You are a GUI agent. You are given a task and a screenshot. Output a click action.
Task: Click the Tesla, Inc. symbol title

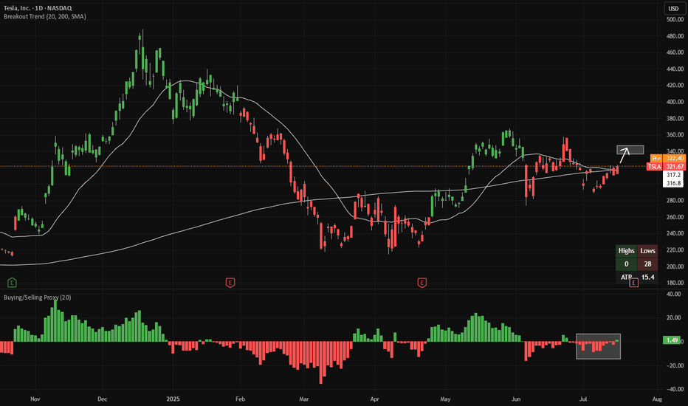(x=38, y=8)
